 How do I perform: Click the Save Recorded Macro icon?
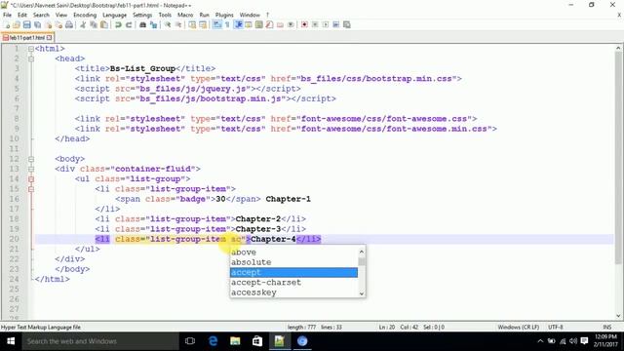[x=347, y=24]
